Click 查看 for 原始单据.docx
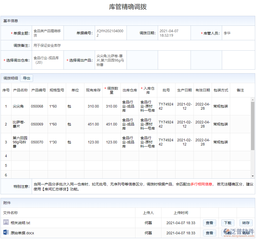This screenshot has width=257, height=240. [x=209, y=233]
